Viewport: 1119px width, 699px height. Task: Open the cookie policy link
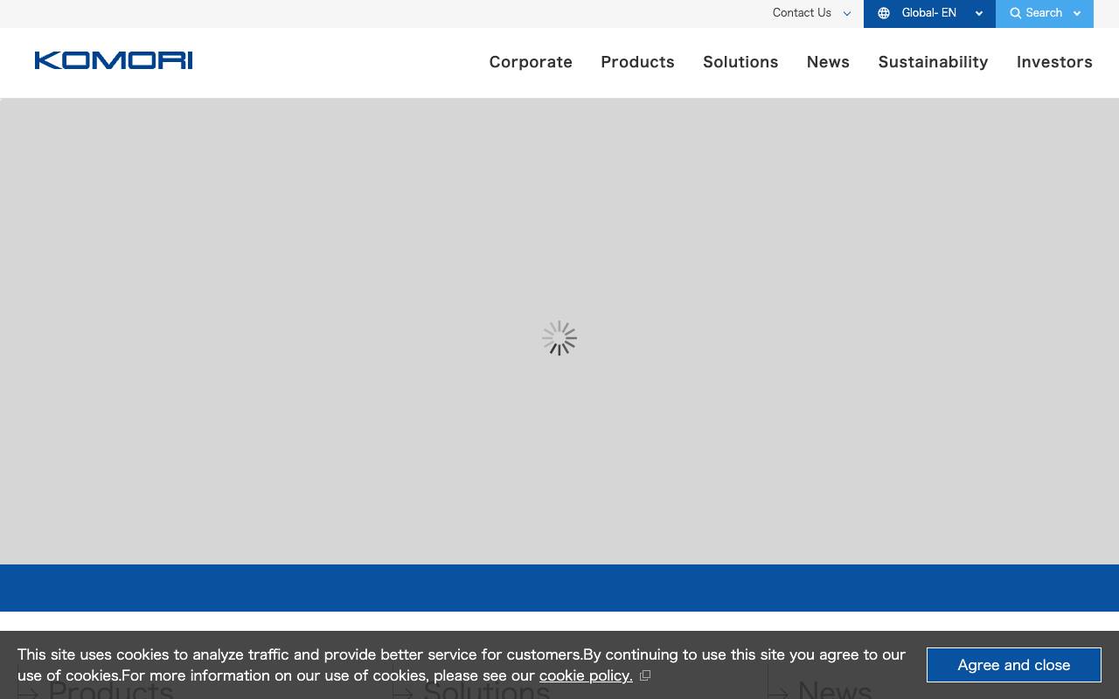[585, 675]
